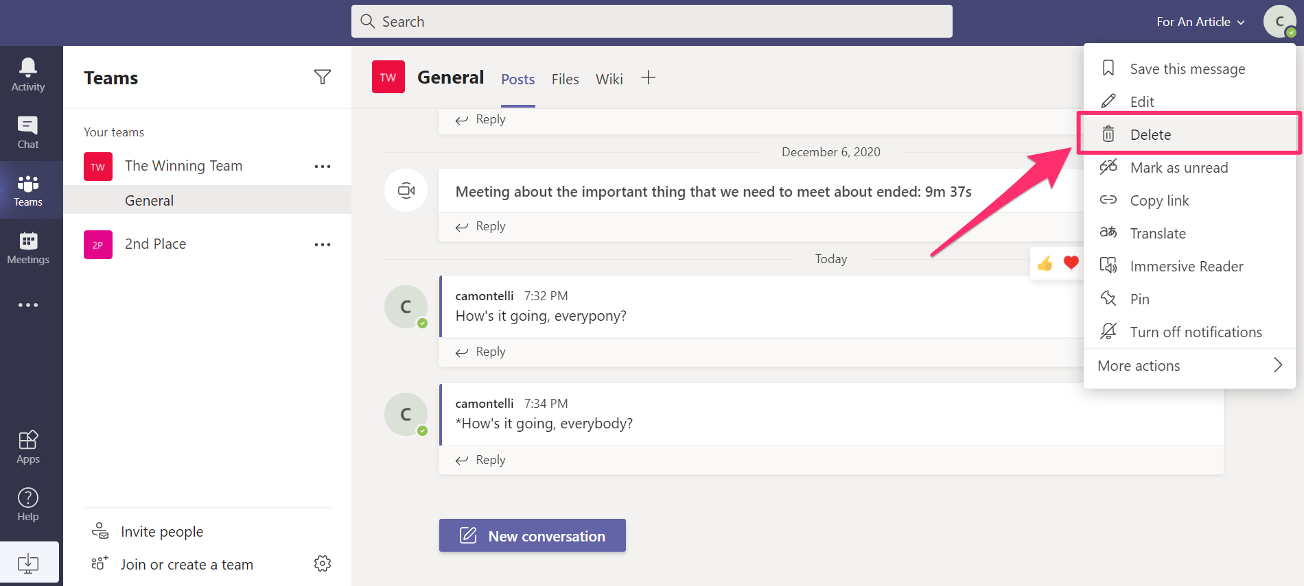Click the filter teams funnel icon

coord(323,77)
